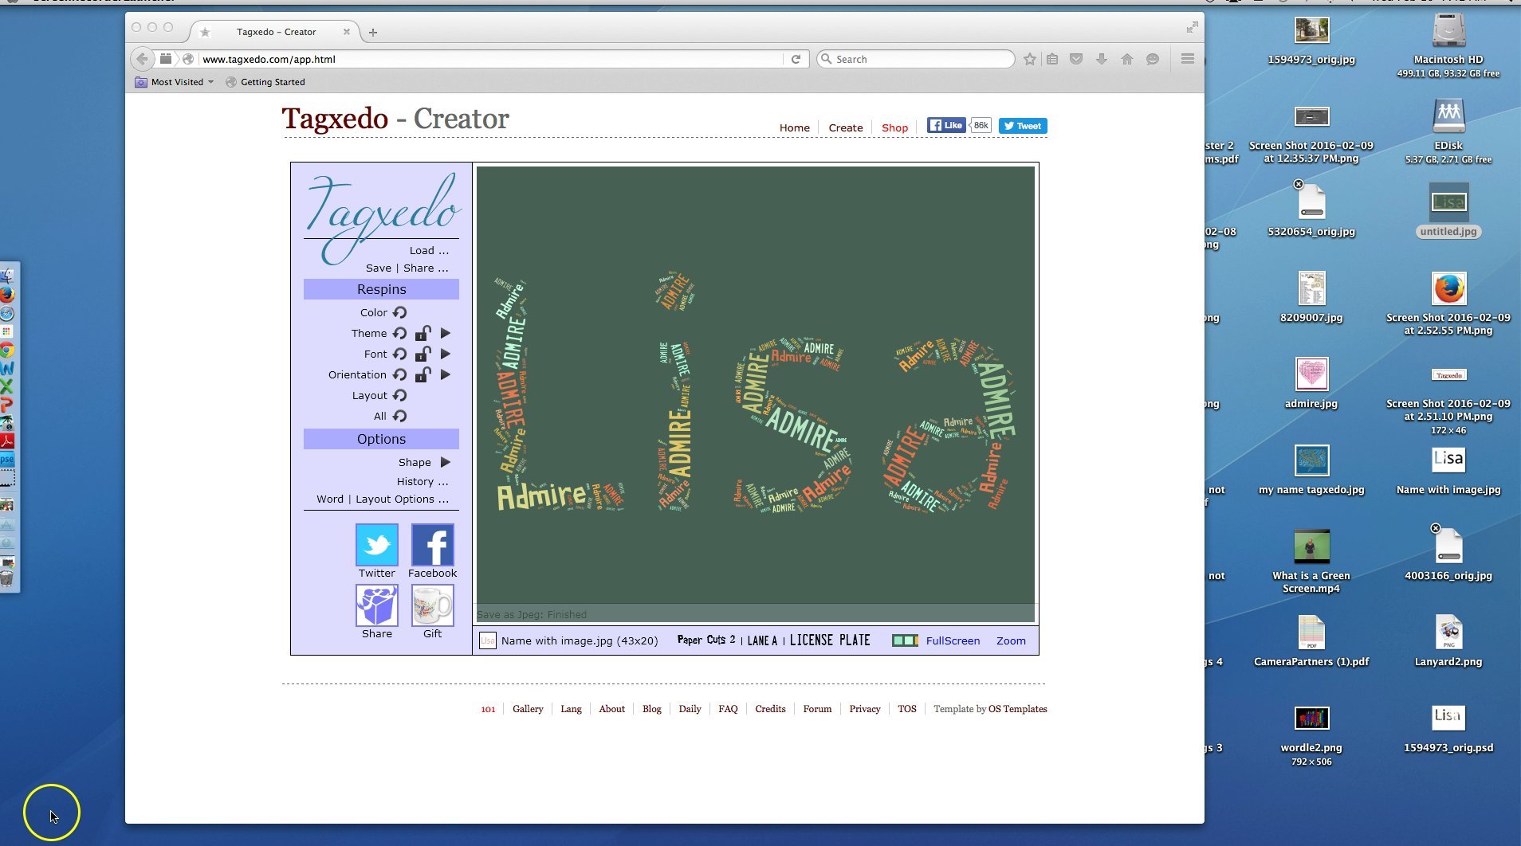The image size is (1521, 846).
Task: Open the Font selection arrow
Action: point(445,354)
